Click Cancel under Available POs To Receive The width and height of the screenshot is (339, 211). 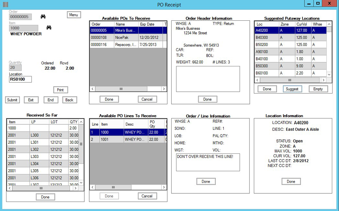click(147, 99)
